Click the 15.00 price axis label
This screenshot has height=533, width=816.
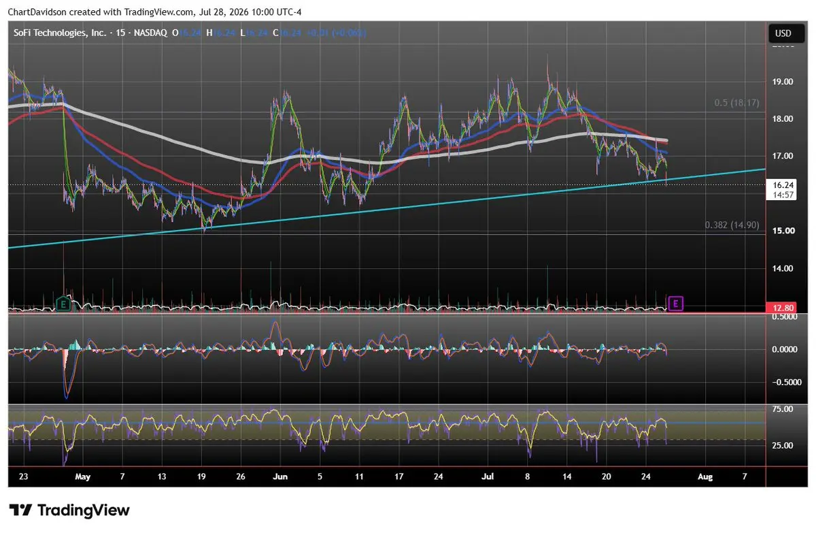pos(783,231)
